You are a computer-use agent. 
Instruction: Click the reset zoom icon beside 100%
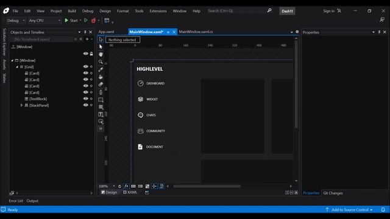coord(119,186)
